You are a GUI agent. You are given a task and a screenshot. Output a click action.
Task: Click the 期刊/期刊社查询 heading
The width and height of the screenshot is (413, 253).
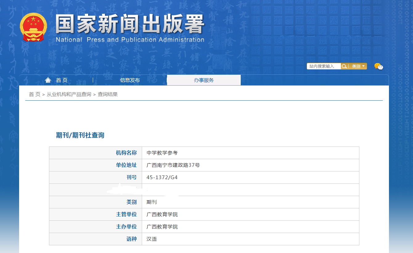point(80,135)
